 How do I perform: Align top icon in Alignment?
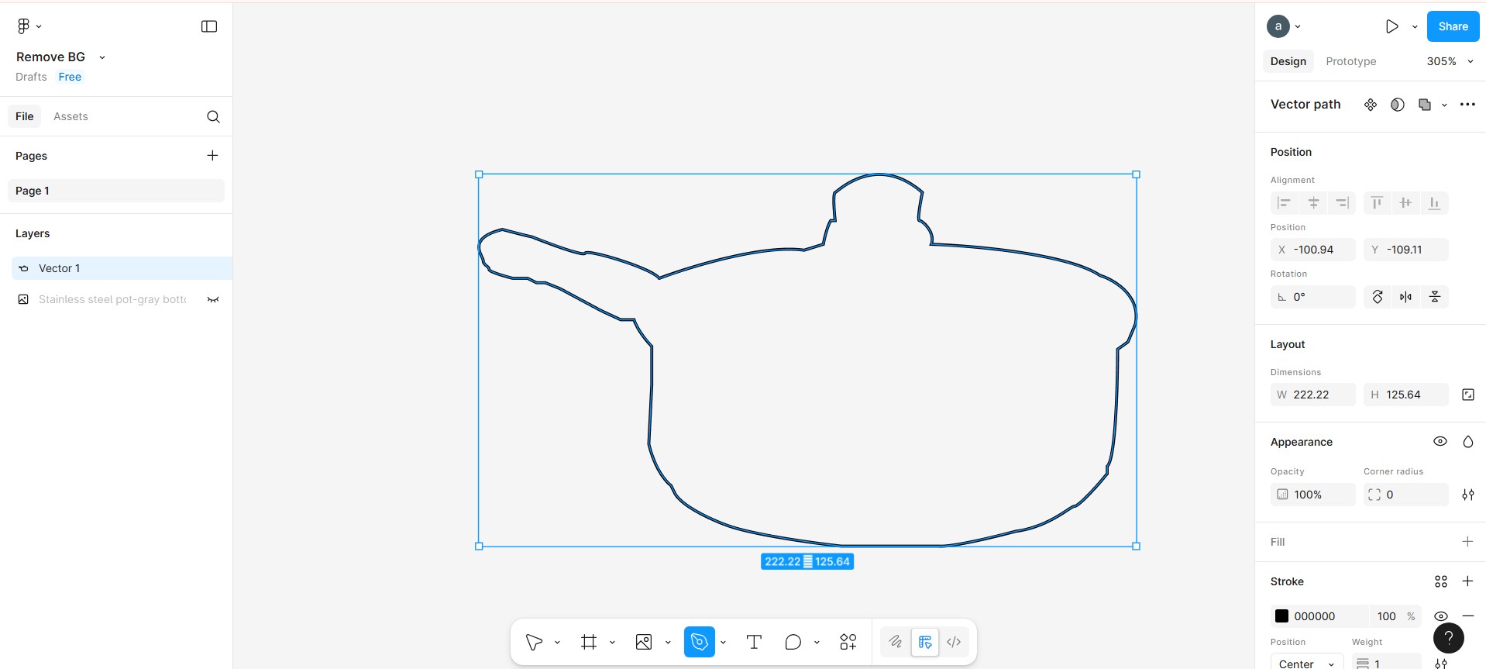[1377, 203]
